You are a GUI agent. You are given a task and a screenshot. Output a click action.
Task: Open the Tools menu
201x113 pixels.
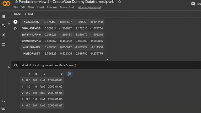coord(63,7)
